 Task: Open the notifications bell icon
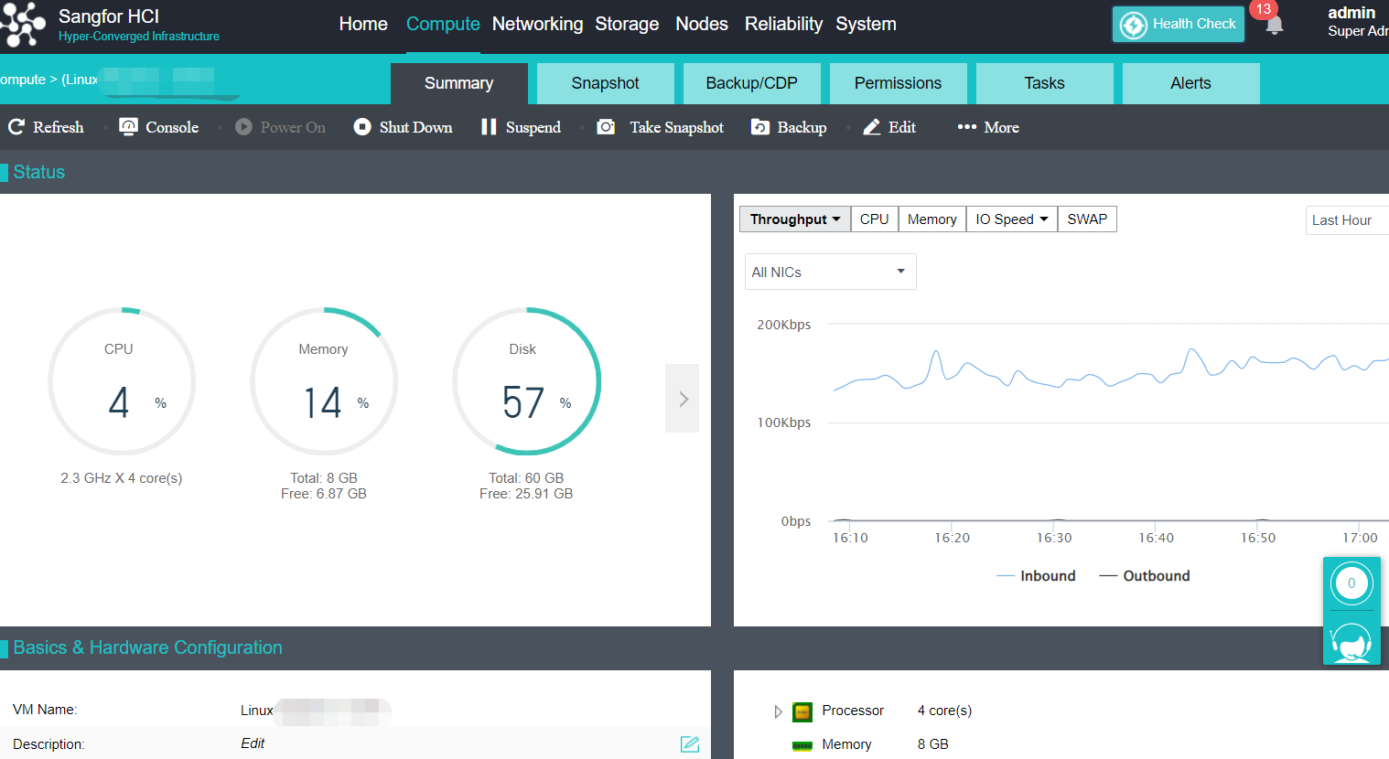tap(1274, 25)
